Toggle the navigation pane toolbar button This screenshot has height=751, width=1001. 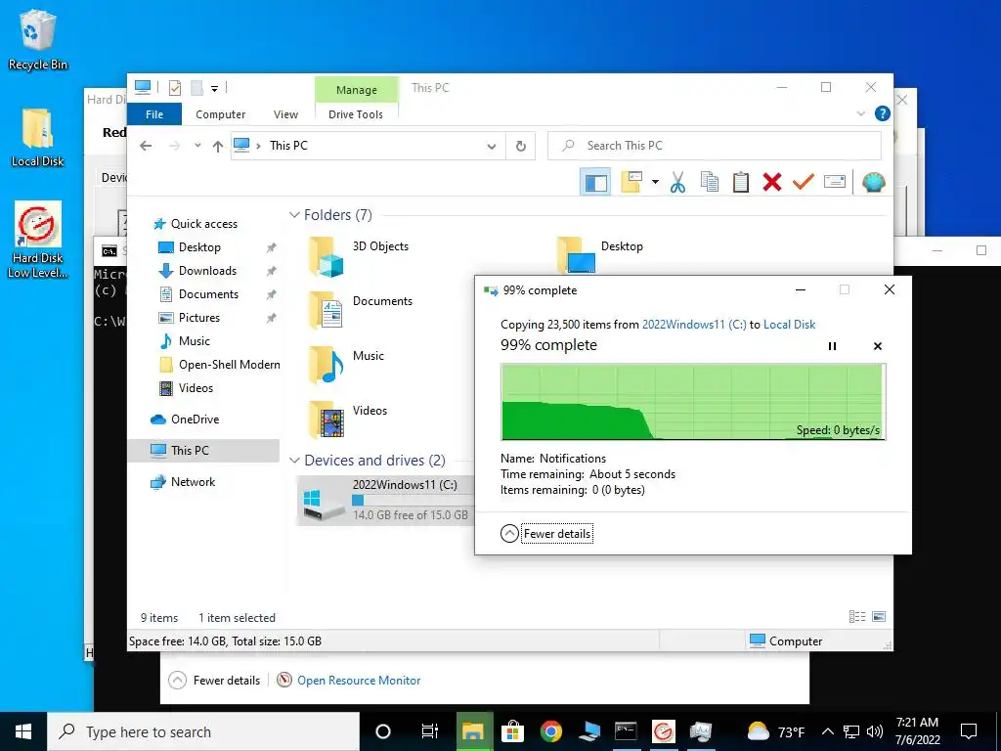coord(595,182)
